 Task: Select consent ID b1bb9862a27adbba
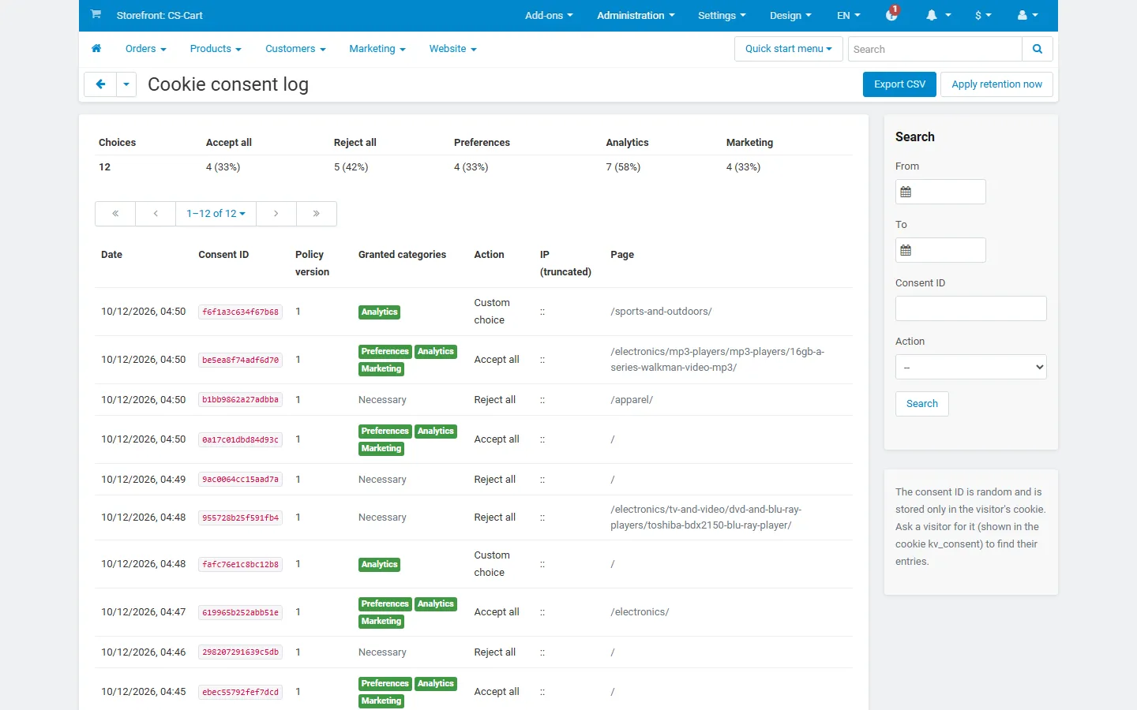pos(240,400)
